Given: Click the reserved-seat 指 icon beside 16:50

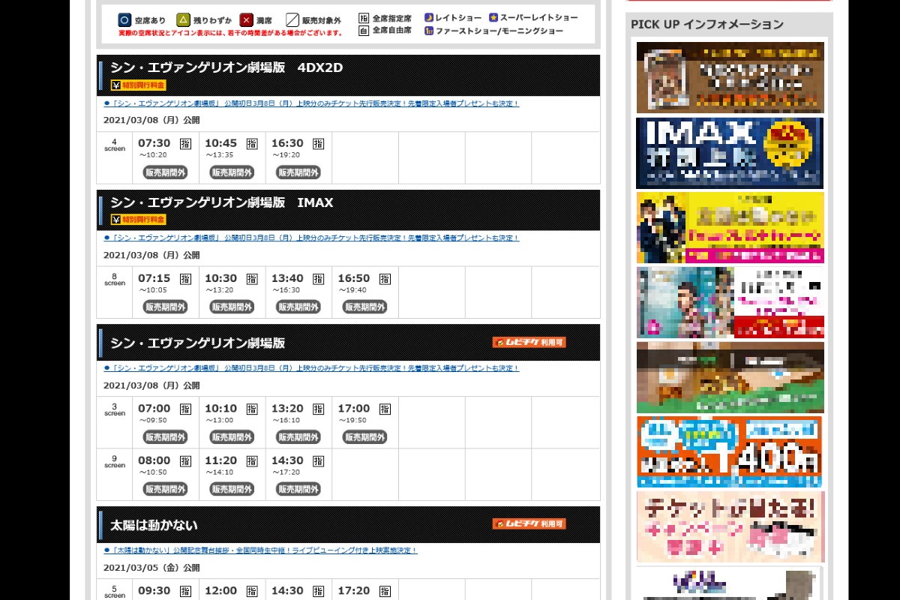Looking at the screenshot, I should pyautogui.click(x=385, y=279).
